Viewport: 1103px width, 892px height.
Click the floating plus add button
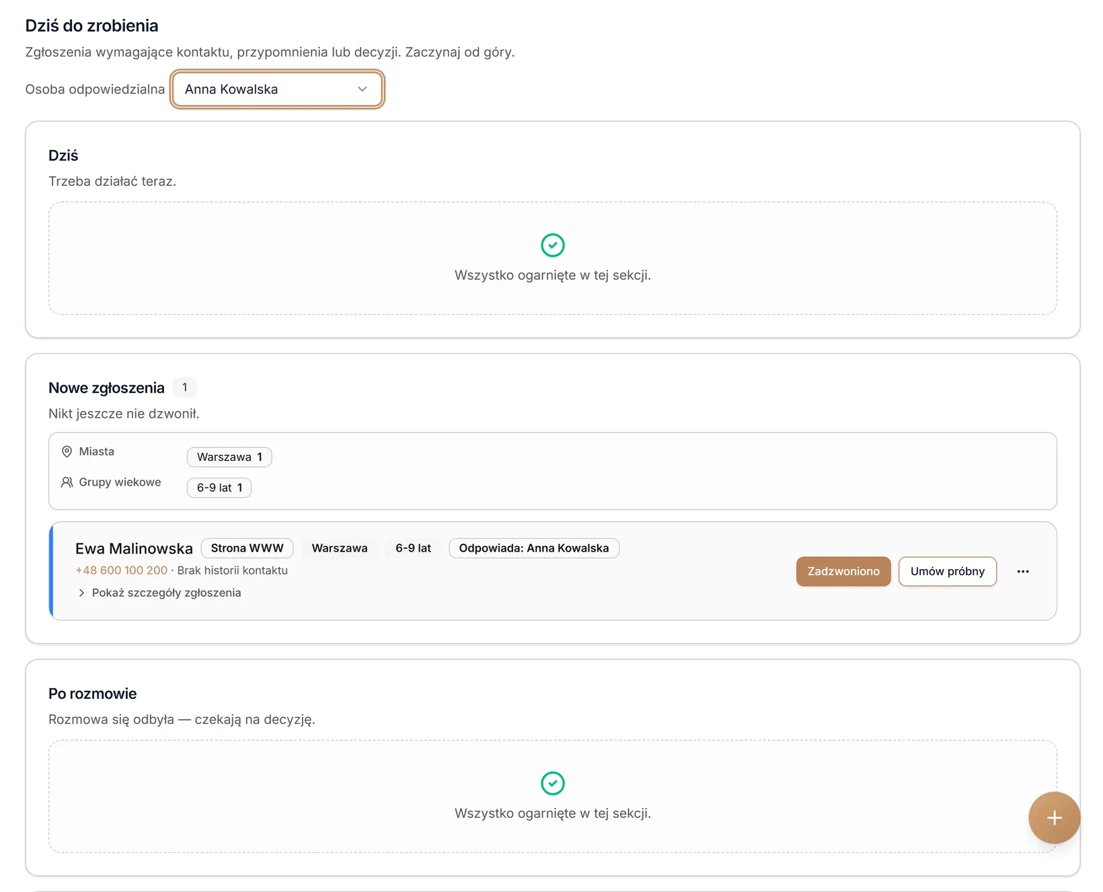coord(1054,818)
